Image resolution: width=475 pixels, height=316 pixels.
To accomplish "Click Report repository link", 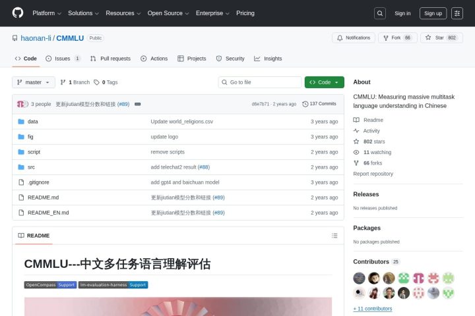I will click(373, 174).
